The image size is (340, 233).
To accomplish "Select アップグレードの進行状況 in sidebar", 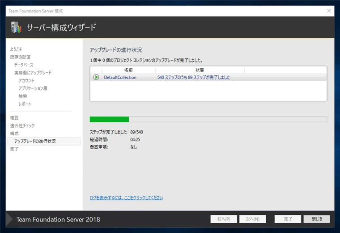I will point(44,141).
